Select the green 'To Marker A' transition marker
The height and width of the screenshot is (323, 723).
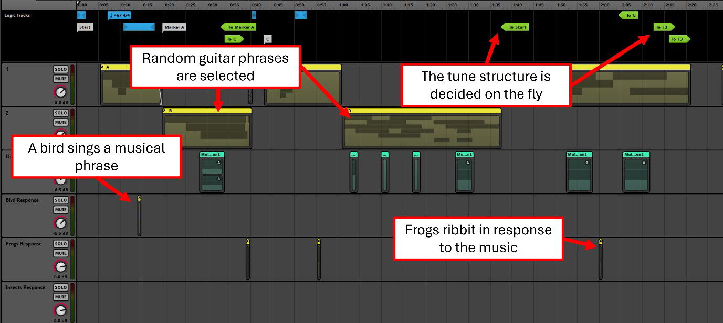pos(239,27)
